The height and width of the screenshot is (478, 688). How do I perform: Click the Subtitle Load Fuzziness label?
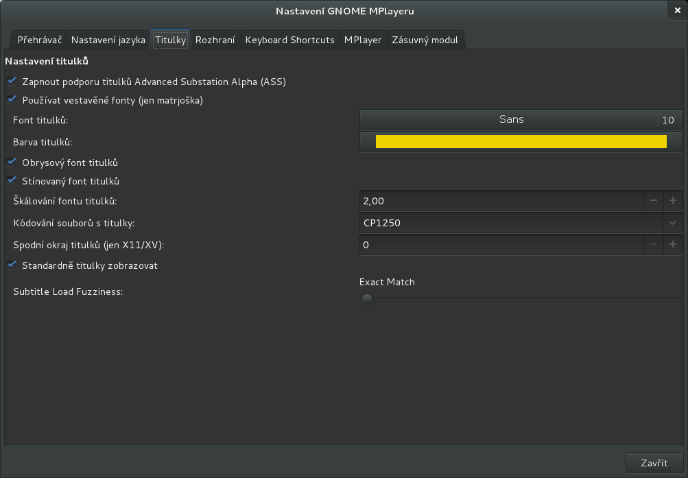[x=68, y=291]
